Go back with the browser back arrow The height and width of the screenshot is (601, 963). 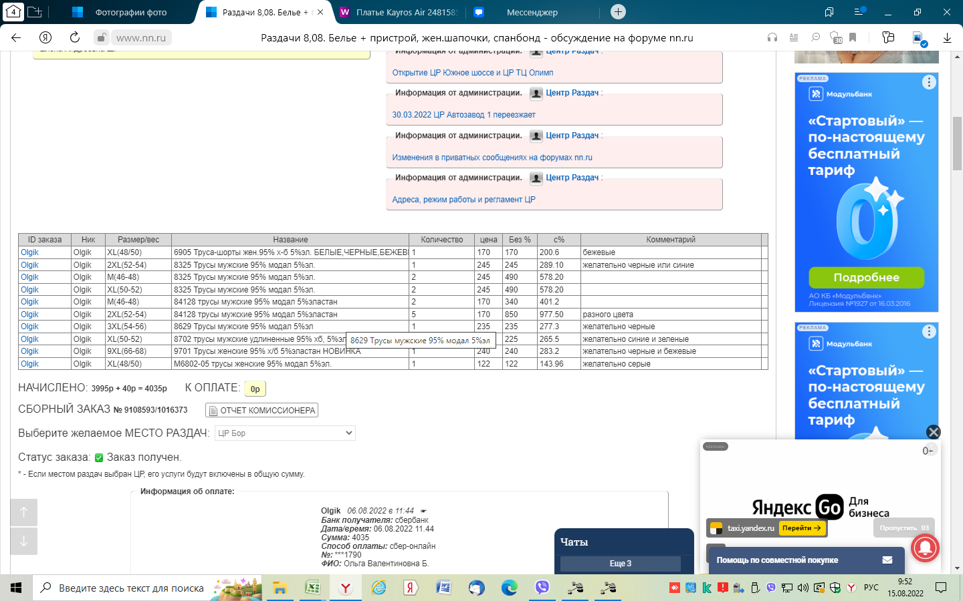[x=16, y=37]
